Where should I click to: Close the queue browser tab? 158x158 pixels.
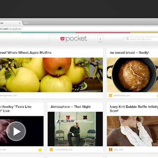click(x=20, y=23)
